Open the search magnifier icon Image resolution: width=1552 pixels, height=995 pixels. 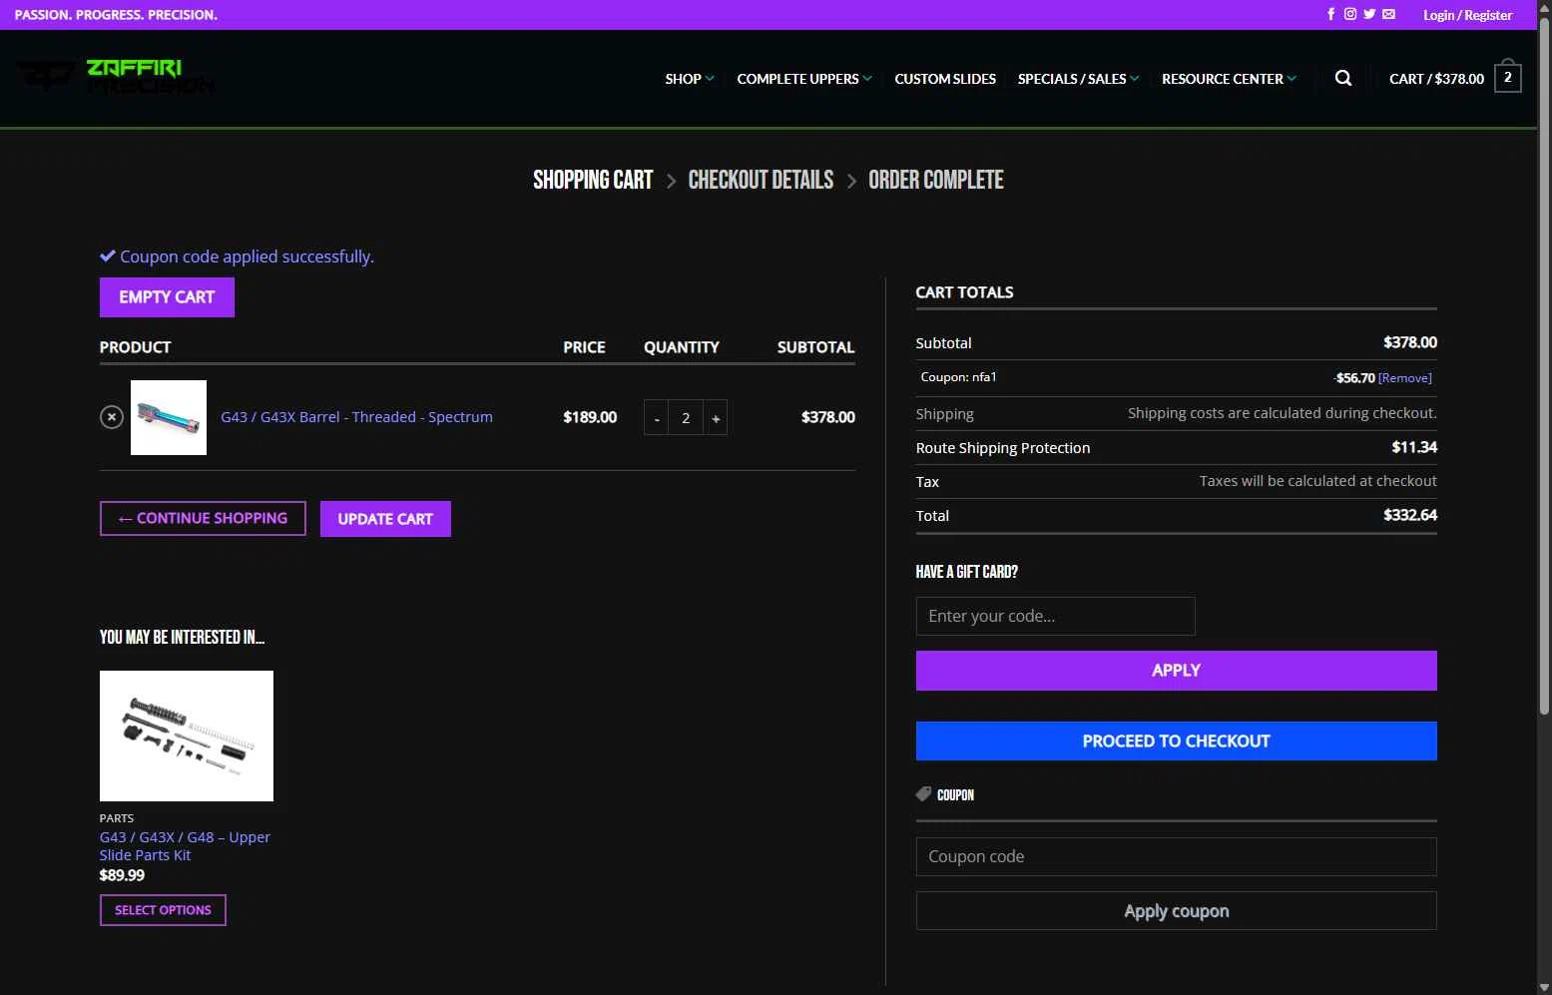pos(1343,78)
